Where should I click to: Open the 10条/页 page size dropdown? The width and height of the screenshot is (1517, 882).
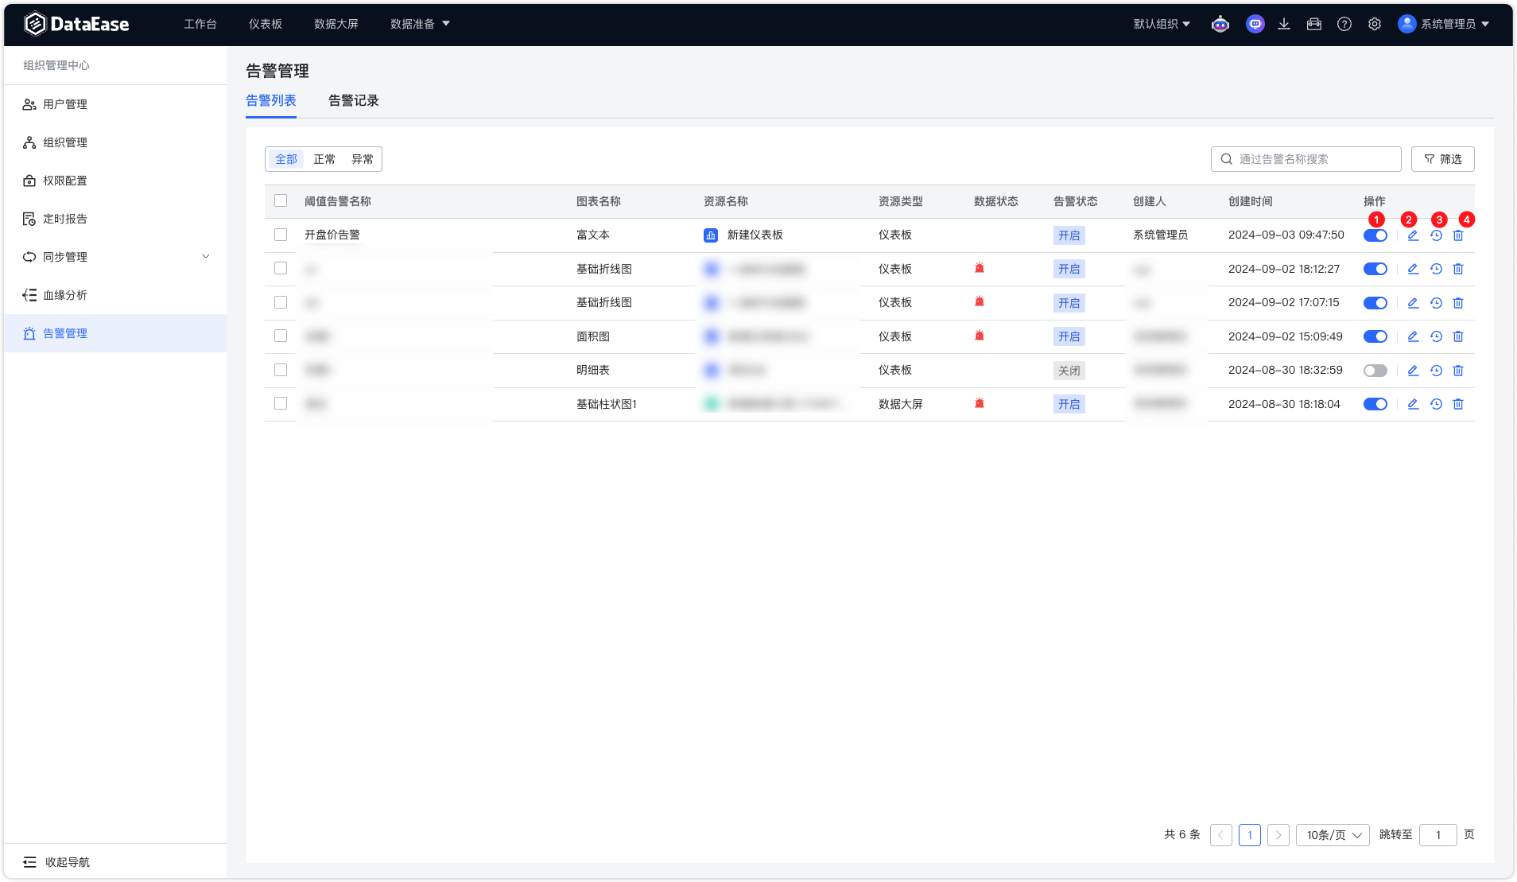(x=1333, y=835)
